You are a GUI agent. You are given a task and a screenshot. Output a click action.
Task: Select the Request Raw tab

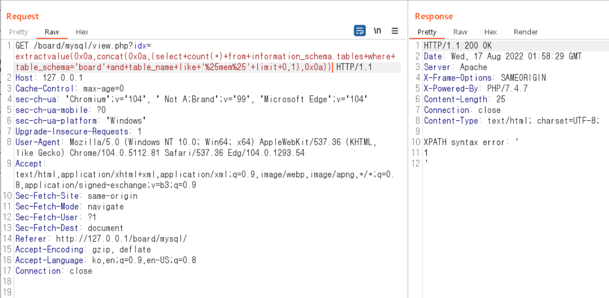pos(52,32)
